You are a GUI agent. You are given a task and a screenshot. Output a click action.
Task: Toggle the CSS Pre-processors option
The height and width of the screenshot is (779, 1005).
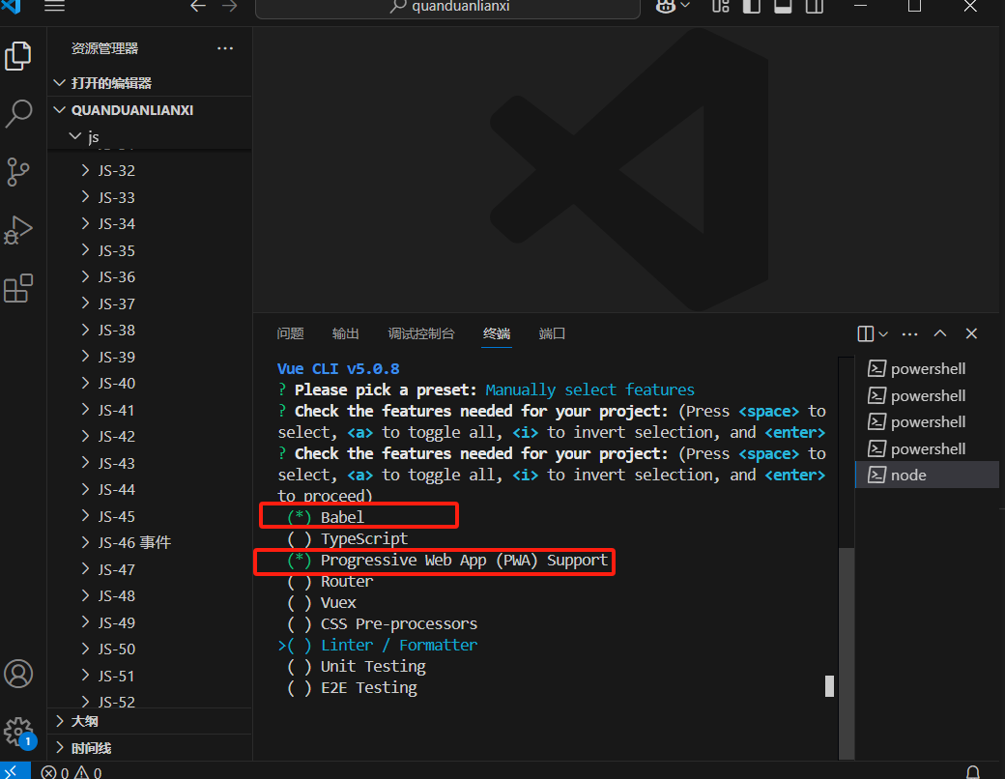tap(383, 623)
